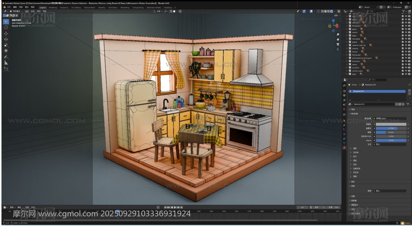Open the Modeling workspace tab
This screenshot has height=226, width=412.
53,7
